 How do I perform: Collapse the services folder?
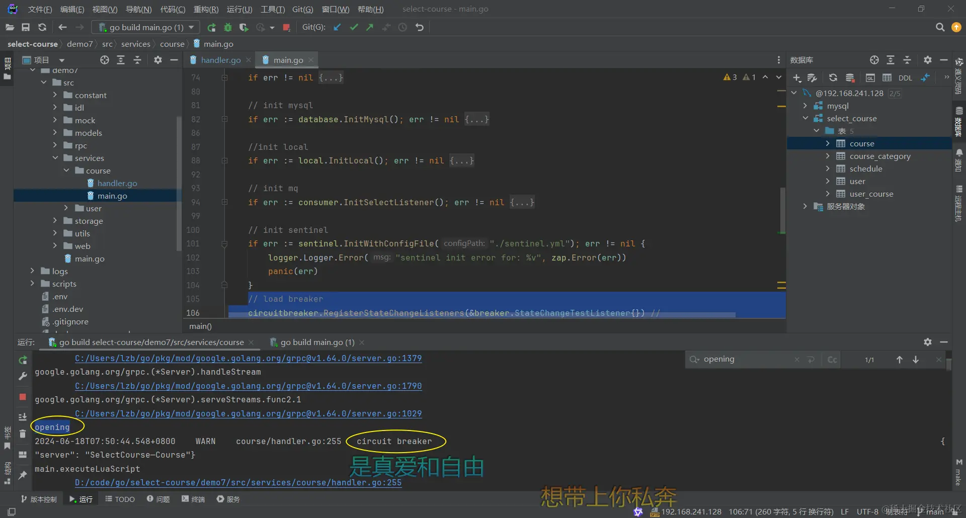point(55,158)
